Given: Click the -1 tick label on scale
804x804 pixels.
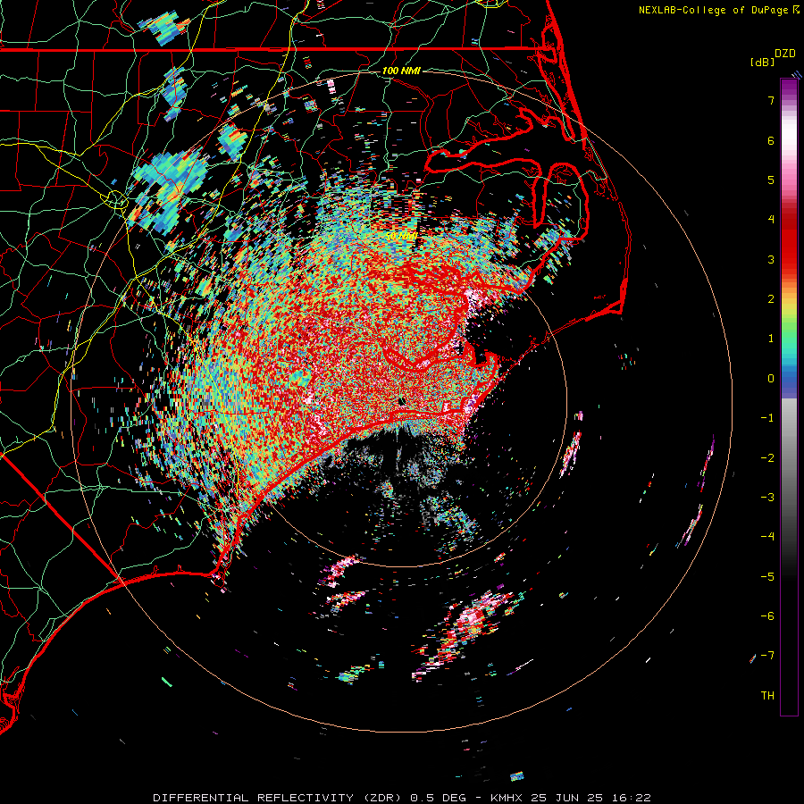Looking at the screenshot, I should point(767,418).
